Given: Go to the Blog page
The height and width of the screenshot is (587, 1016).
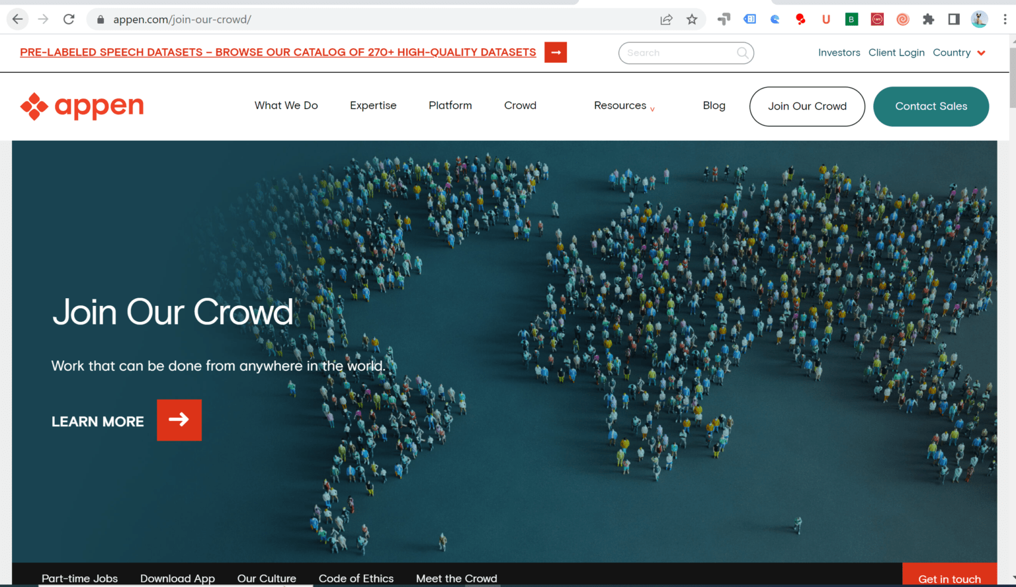Looking at the screenshot, I should (714, 106).
